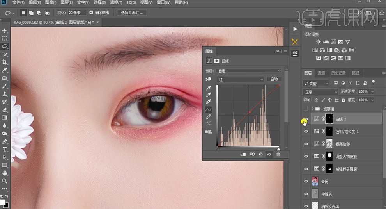This screenshot has height=209, width=386.
Task: Open the 红 channel dropdown in Curves
Action: tap(240, 79)
